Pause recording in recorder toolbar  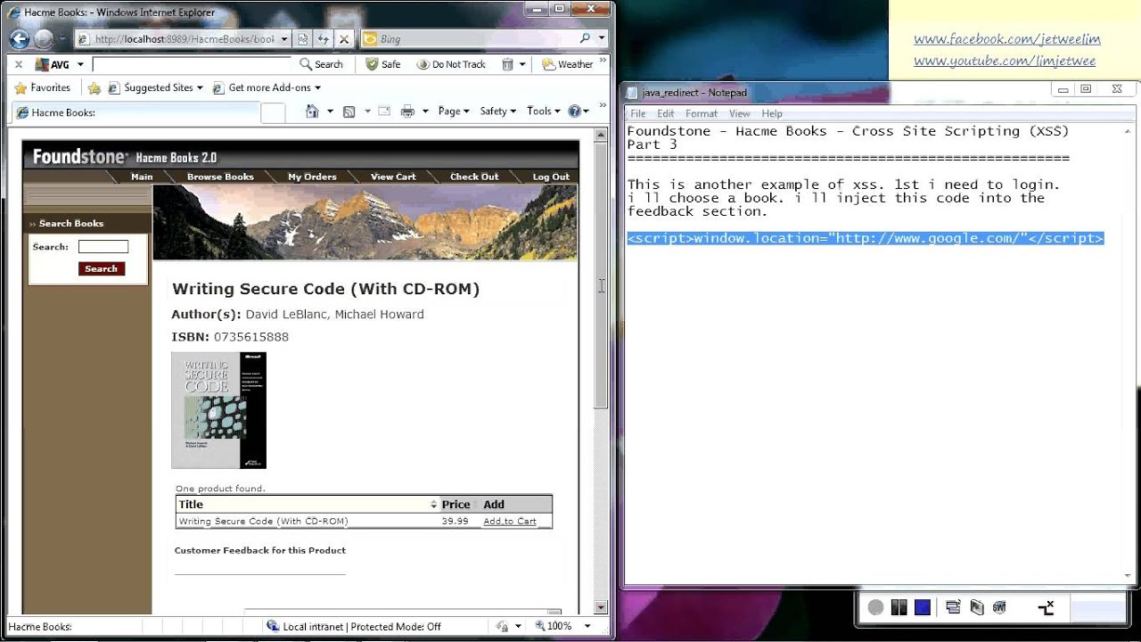pos(899,607)
